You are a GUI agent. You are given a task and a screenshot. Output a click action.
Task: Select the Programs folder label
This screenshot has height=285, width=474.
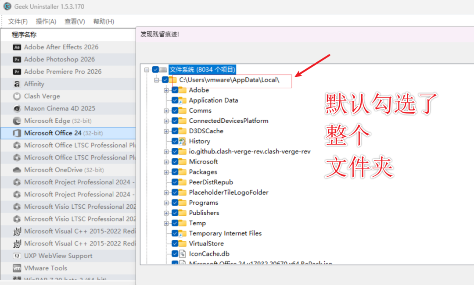pyautogui.click(x=204, y=203)
